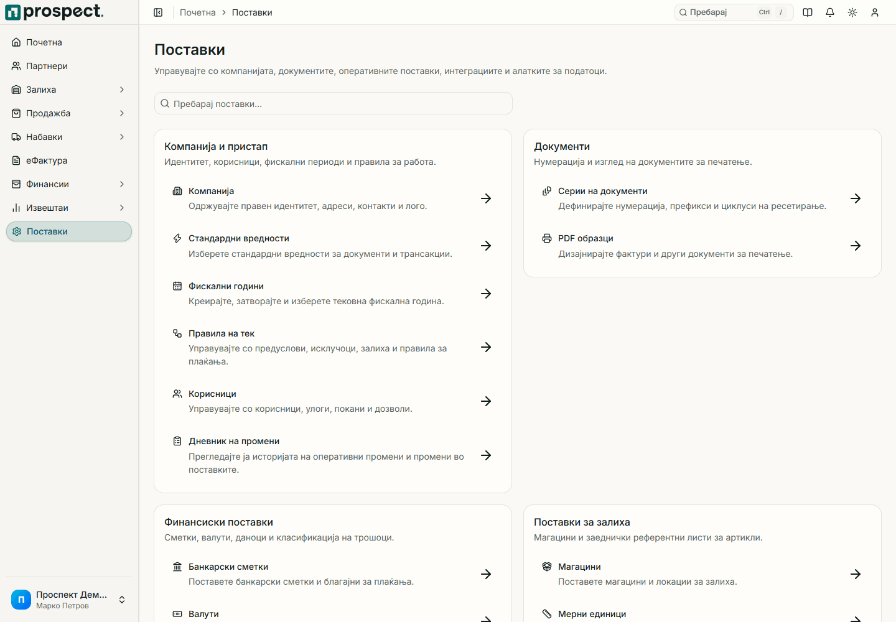Open the Корисници settings link
Screen dimensions: 896x622
click(333, 401)
